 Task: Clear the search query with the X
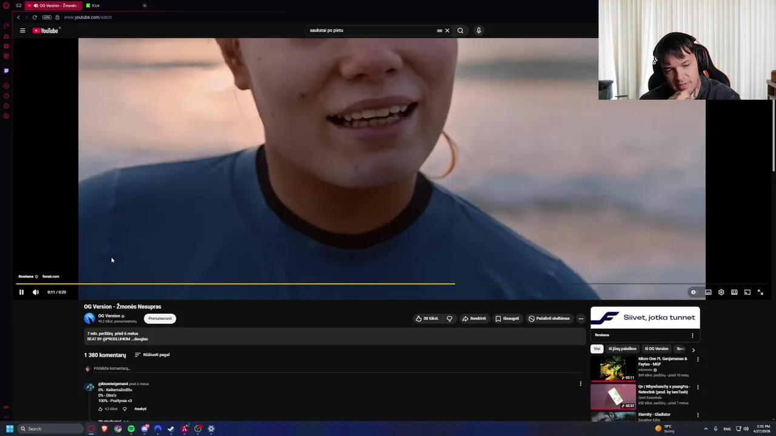447,30
